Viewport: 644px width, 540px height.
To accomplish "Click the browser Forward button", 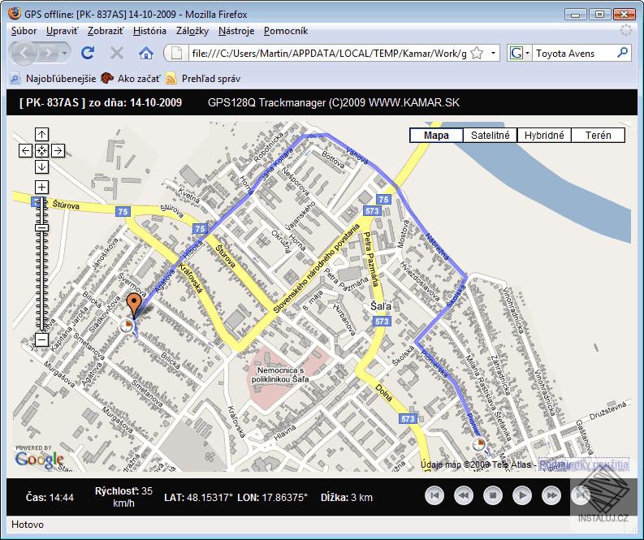I will (49, 53).
